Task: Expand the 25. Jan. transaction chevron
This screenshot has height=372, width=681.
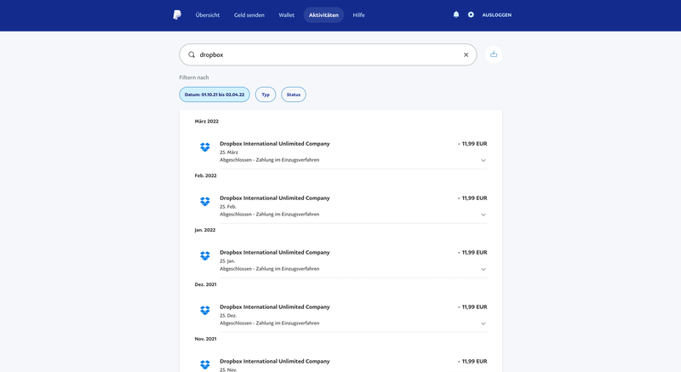Action: tap(484, 270)
